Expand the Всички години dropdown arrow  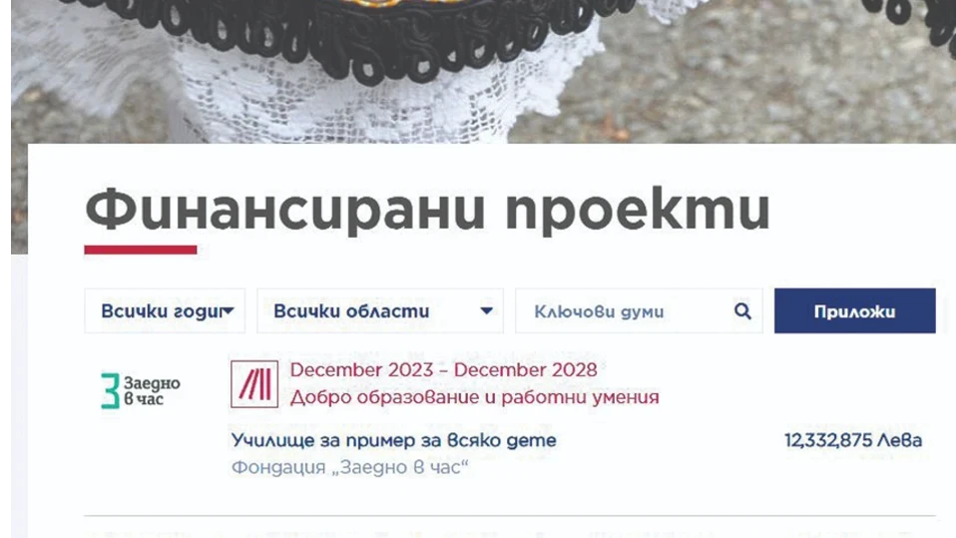(x=229, y=311)
